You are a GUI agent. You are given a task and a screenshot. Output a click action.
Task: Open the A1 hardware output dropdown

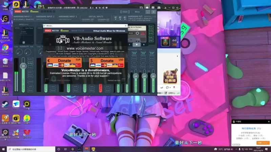(116, 18)
